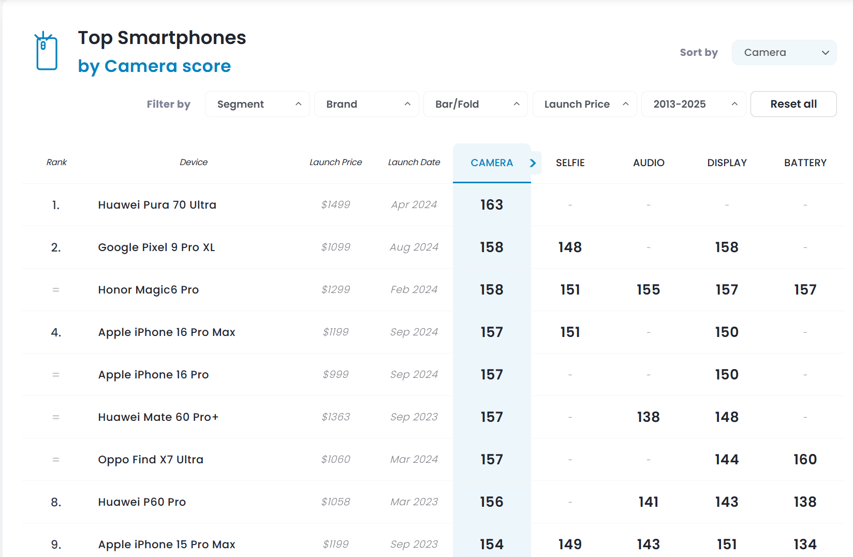Screen dimensions: 853x557
Task: Switch to the SELFIE score tab
Action: (570, 163)
